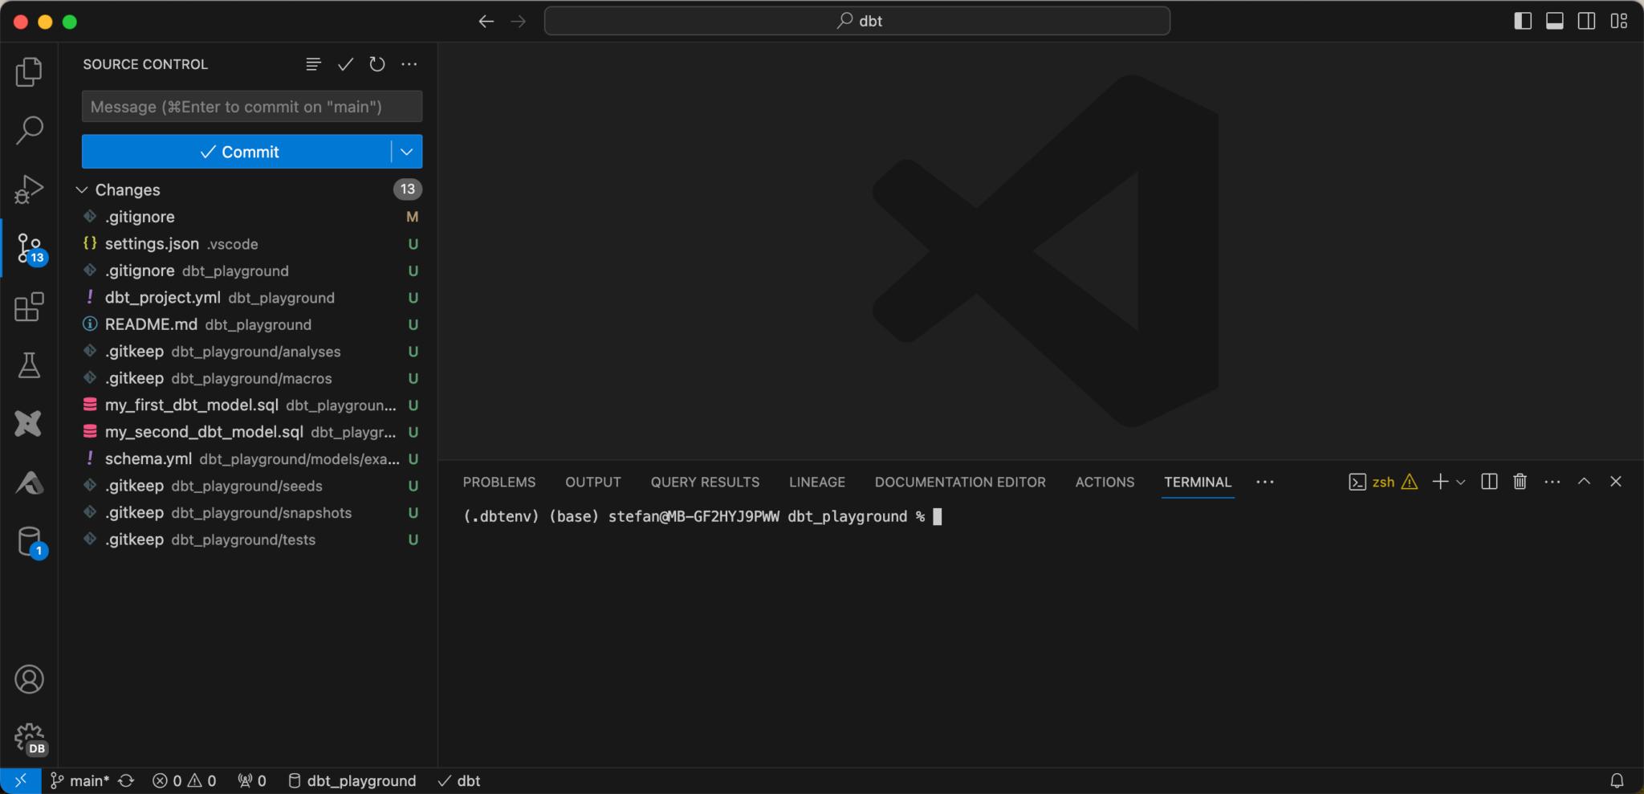Open the Explorer view in activity bar
This screenshot has width=1644, height=794.
[29, 72]
